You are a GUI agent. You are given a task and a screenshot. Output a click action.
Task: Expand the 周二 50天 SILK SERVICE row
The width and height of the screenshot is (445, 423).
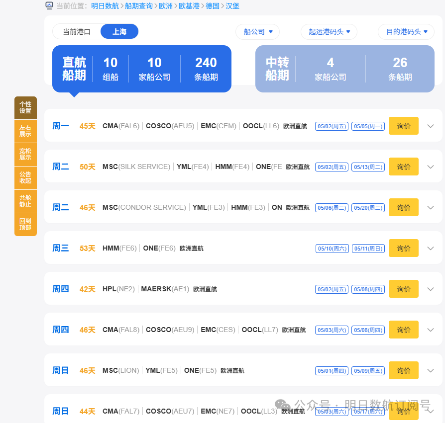431,167
